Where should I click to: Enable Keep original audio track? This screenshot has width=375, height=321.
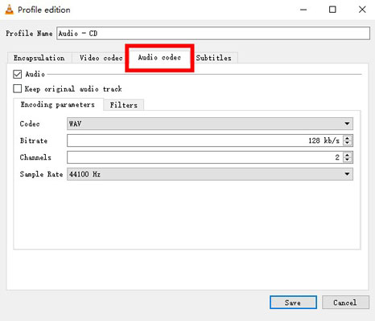pyautogui.click(x=18, y=88)
